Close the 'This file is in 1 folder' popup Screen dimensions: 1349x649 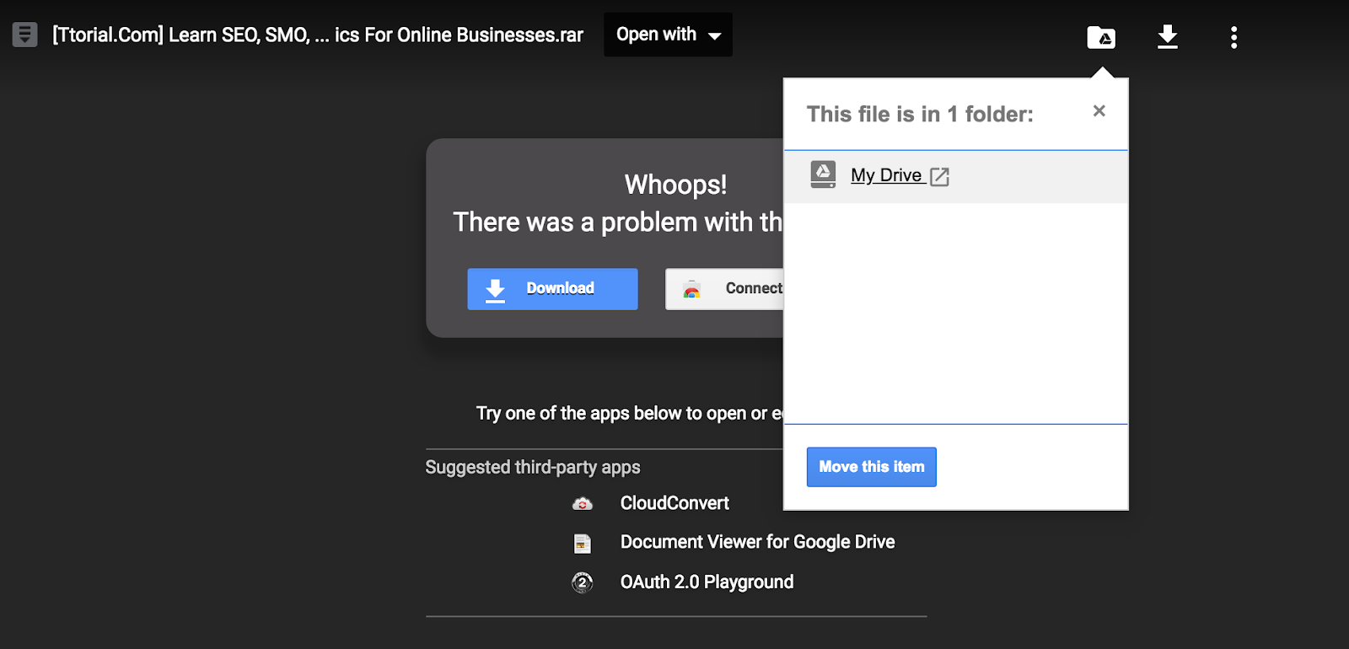pos(1099,110)
